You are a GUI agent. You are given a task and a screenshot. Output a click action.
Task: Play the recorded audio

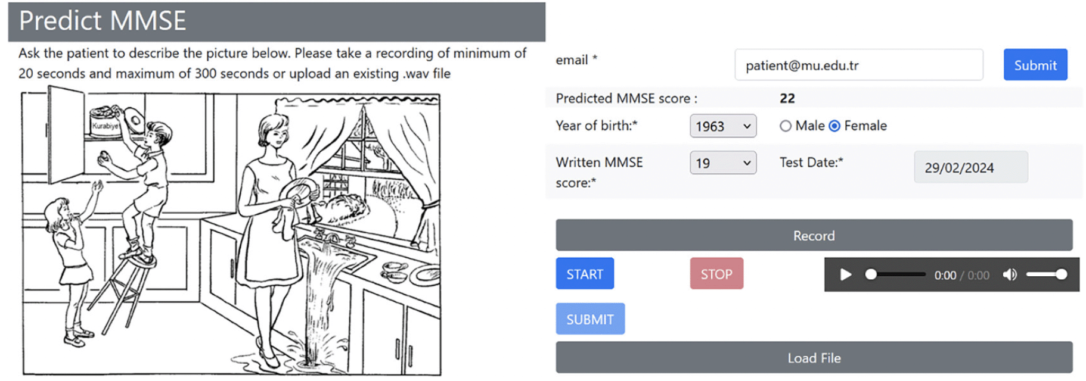pos(845,274)
